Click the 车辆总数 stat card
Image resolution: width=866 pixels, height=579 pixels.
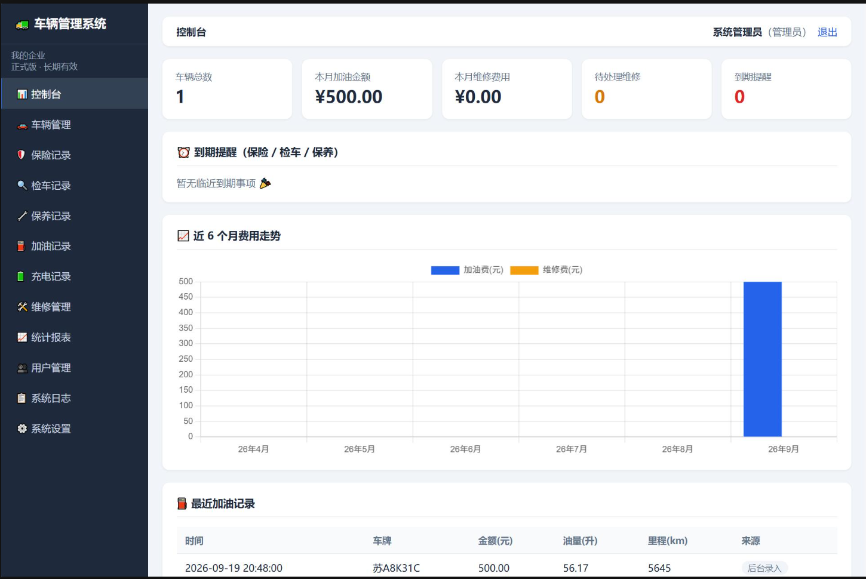[228, 89]
